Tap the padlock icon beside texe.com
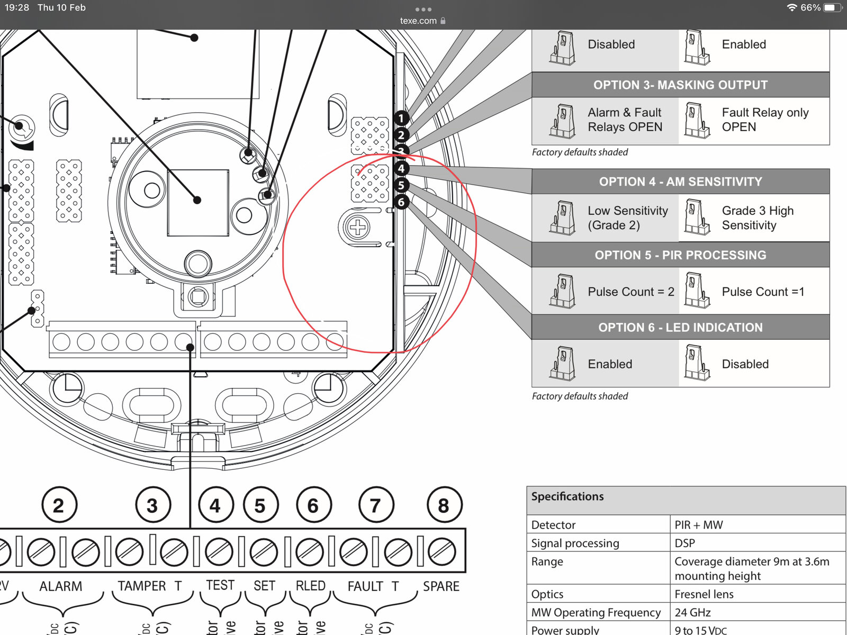This screenshot has height=635, width=847. pos(443,21)
